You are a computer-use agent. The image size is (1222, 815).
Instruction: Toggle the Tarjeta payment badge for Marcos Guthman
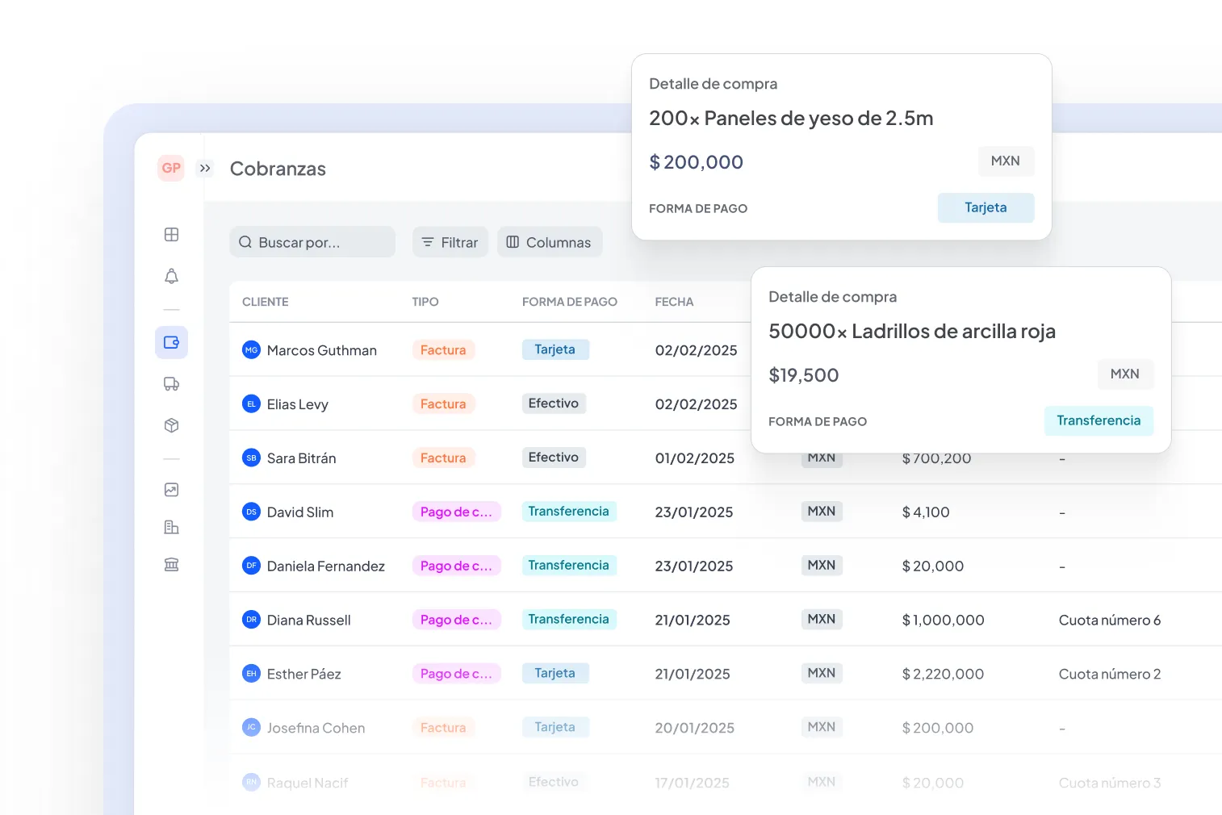pyautogui.click(x=555, y=349)
